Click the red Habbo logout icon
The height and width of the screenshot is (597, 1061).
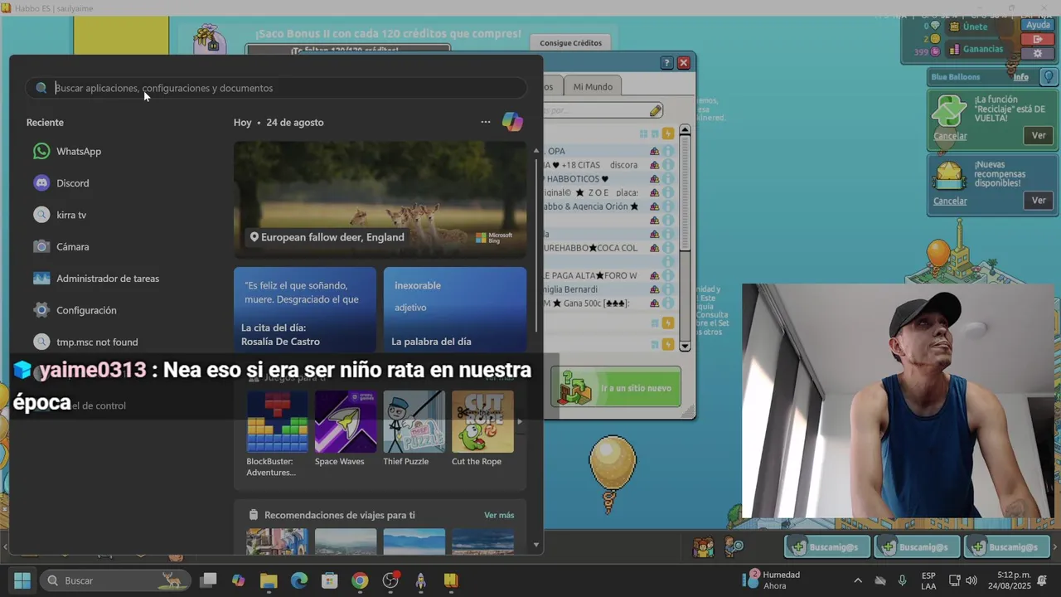pyautogui.click(x=1038, y=40)
